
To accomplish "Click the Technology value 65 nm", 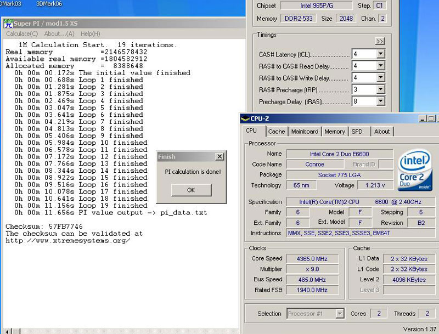I will [x=301, y=185].
